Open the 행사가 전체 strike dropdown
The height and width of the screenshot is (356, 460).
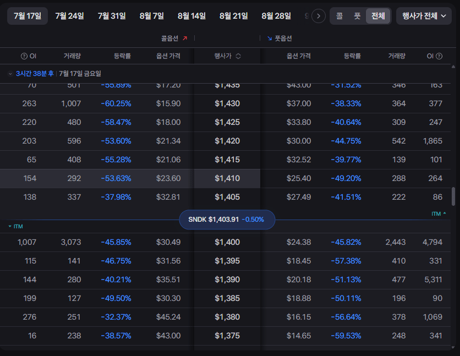424,16
